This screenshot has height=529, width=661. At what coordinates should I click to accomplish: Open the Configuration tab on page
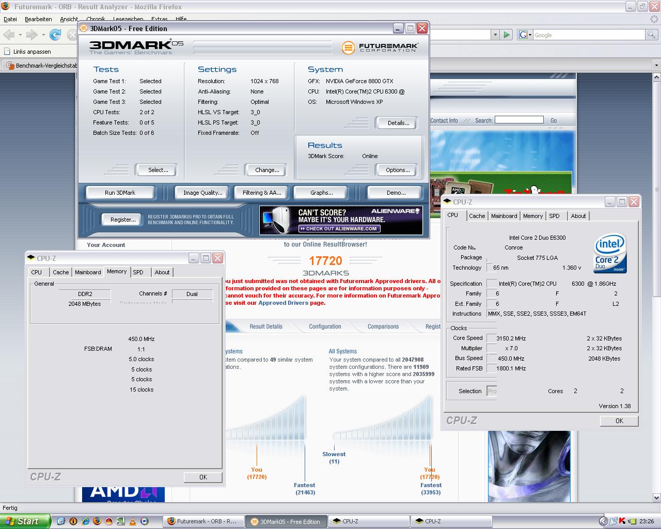tap(325, 326)
